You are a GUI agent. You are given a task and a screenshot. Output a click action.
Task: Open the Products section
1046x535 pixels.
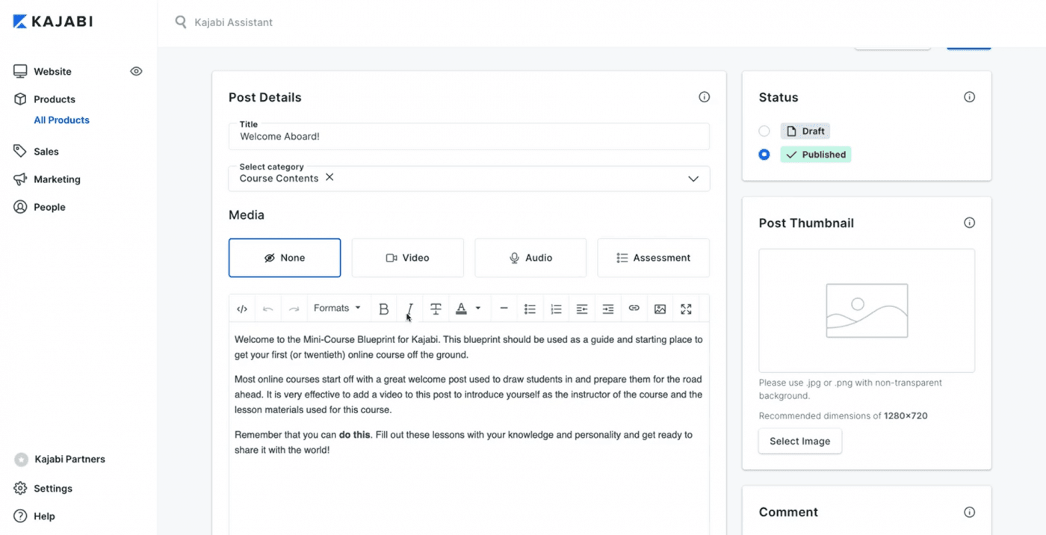click(x=55, y=99)
